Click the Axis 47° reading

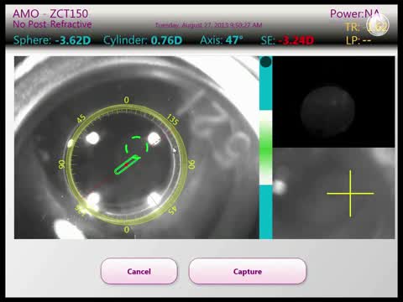tap(222, 40)
